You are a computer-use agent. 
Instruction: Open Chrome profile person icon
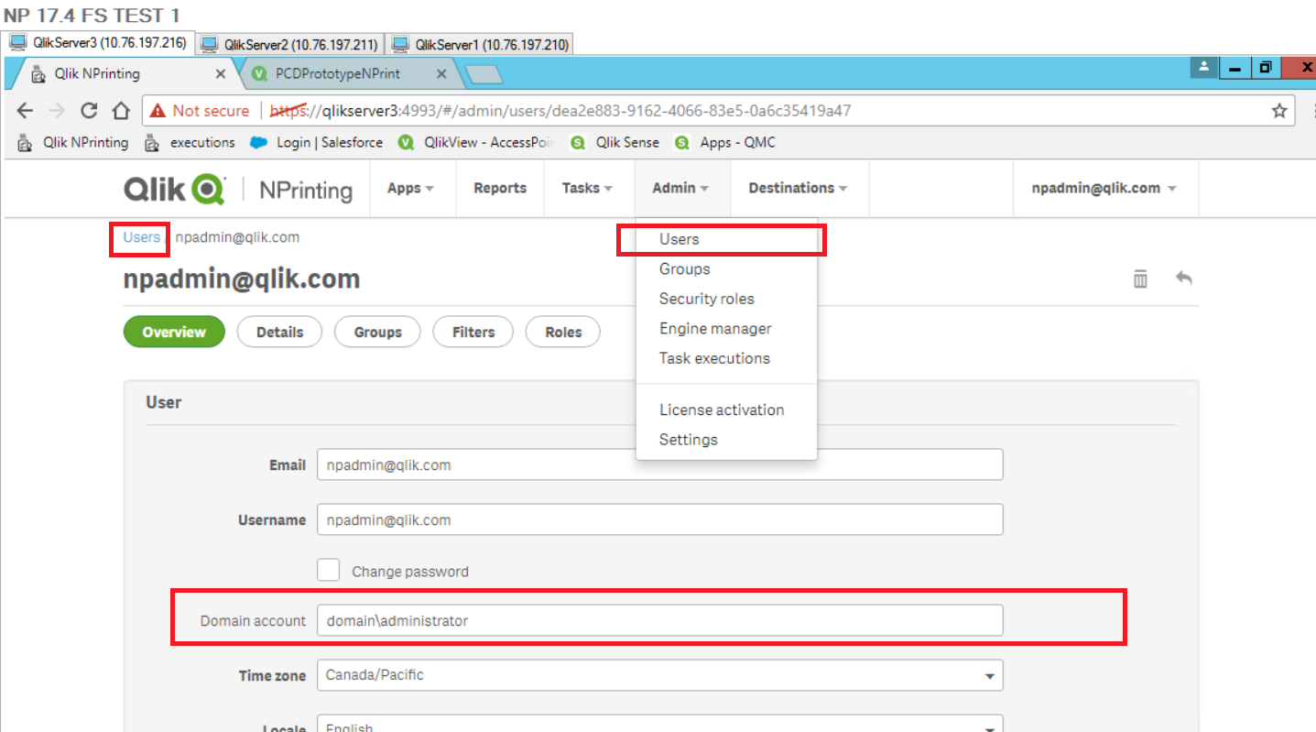[x=1203, y=67]
